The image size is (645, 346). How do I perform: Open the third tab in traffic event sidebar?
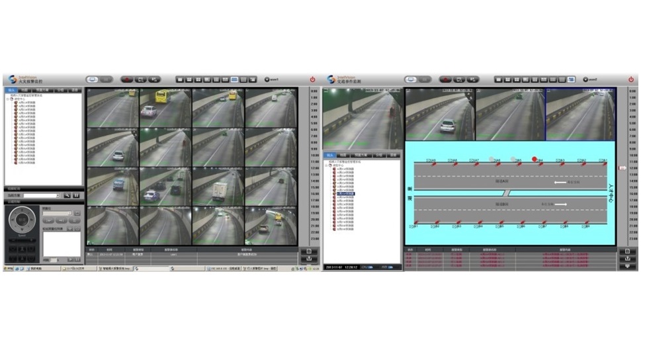click(x=361, y=155)
